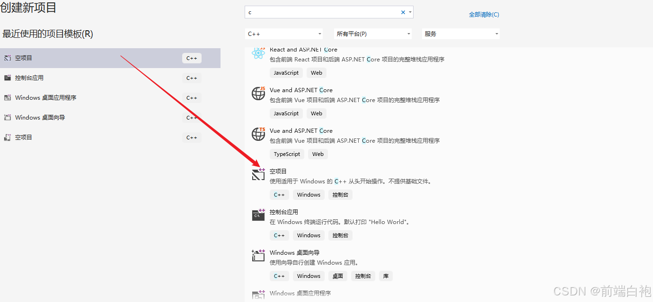This screenshot has width=653, height=302.
Task: Click the icon of the unhighlighted recent 空项目 template
Action: 7,138
